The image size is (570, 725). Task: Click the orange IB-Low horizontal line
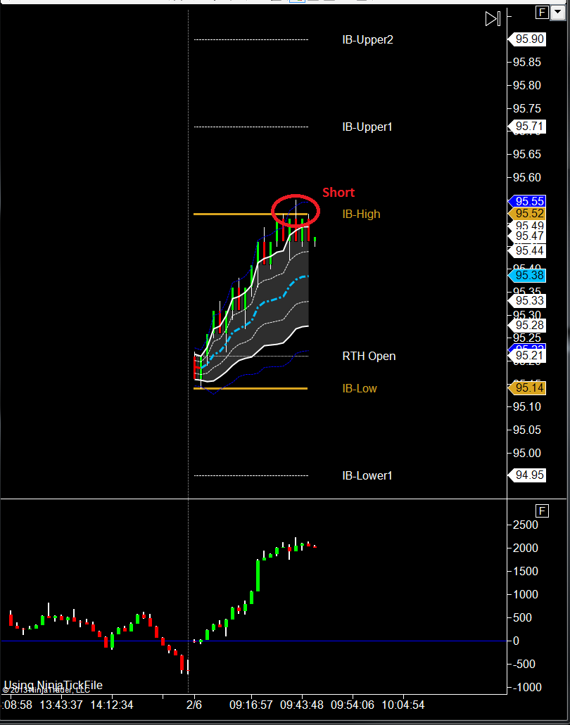point(251,388)
